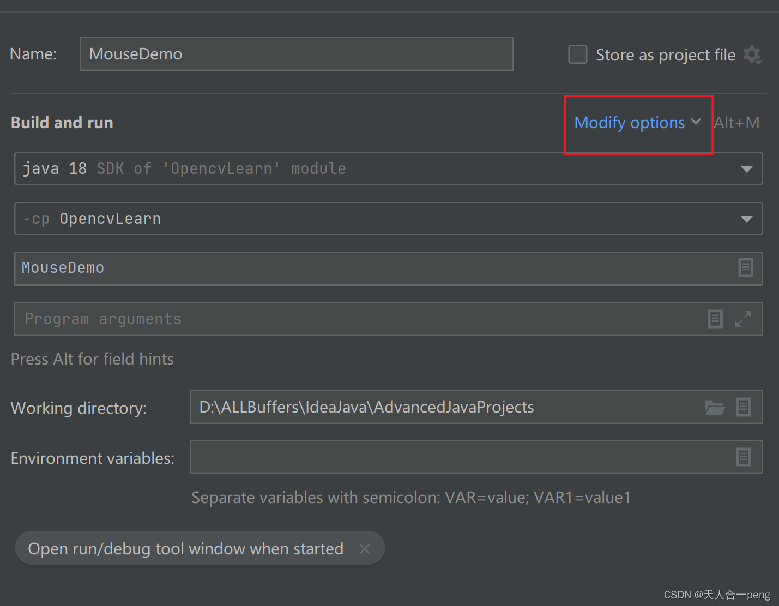The image size is (779, 606).
Task: Open the list editor for Program arguments
Action: (x=715, y=319)
